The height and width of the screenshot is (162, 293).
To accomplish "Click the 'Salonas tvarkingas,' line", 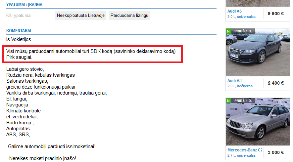I will tap(27, 81).
